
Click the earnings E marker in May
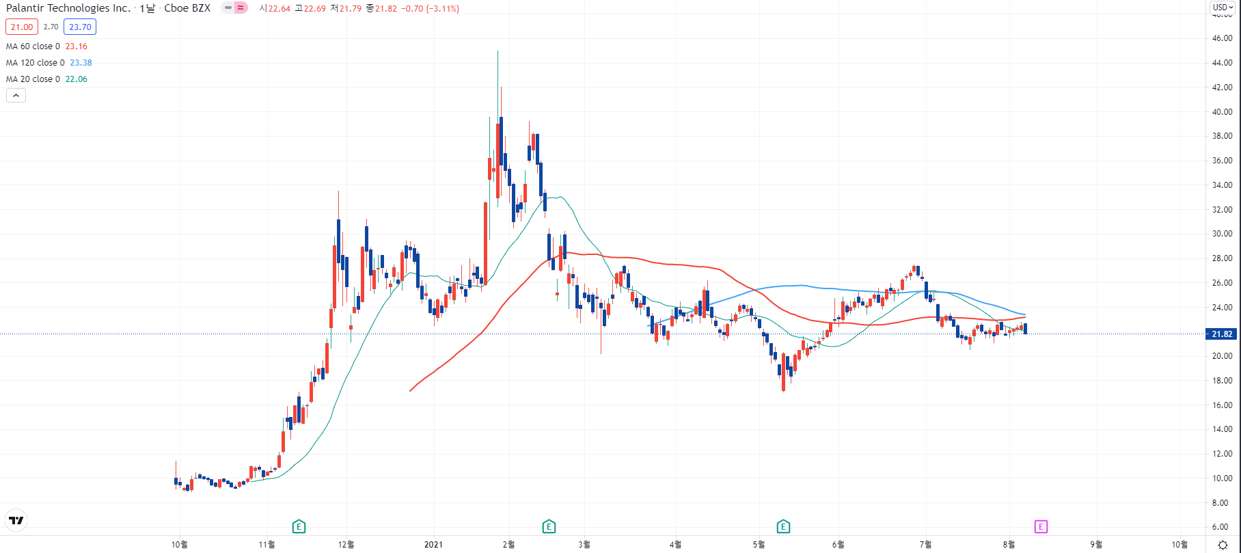click(783, 526)
